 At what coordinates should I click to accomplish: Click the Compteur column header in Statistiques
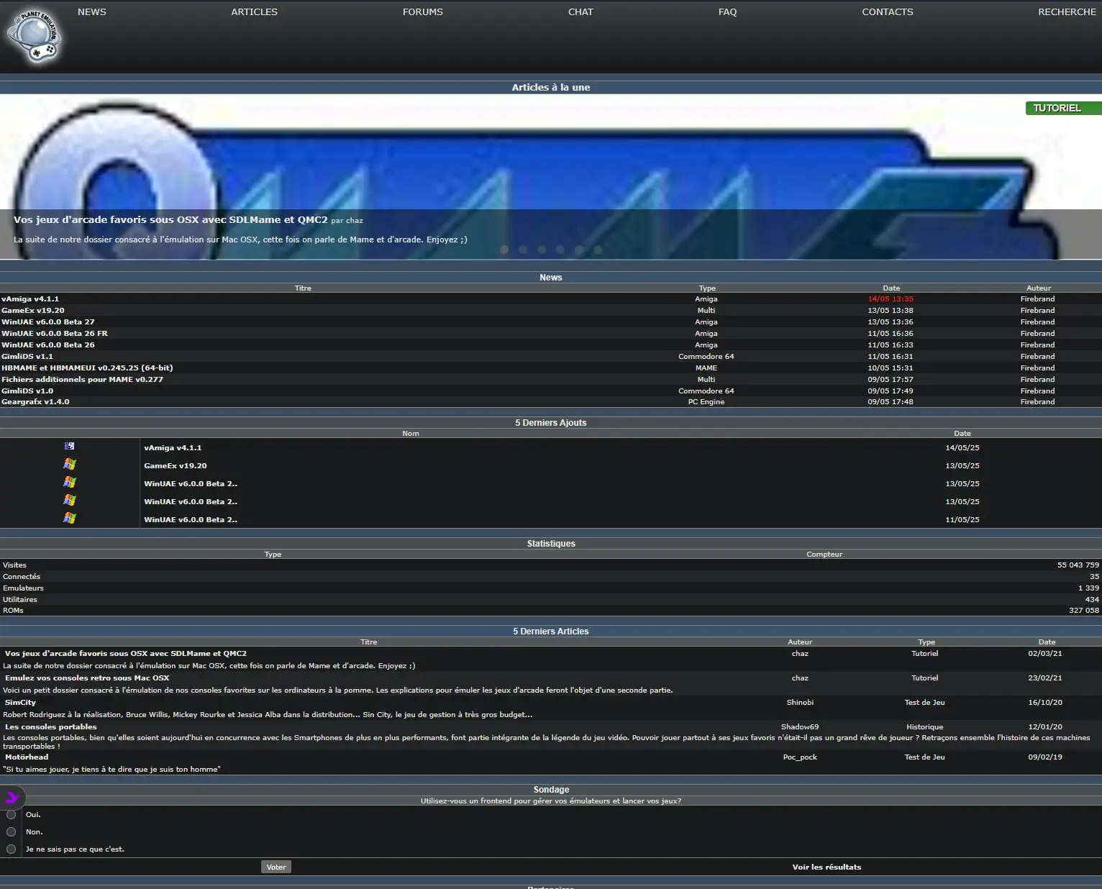pyautogui.click(x=824, y=554)
